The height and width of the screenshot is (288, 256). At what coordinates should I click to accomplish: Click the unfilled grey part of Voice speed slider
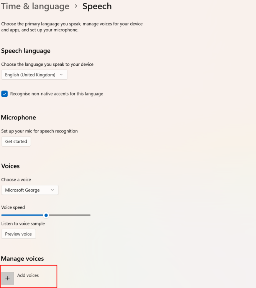(69, 215)
